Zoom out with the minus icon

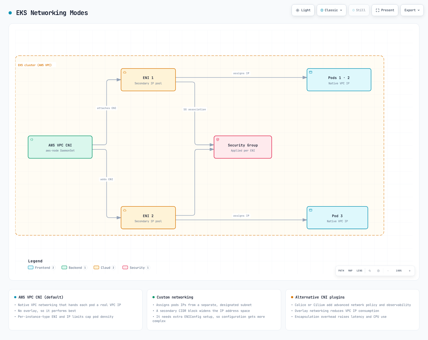click(x=388, y=271)
